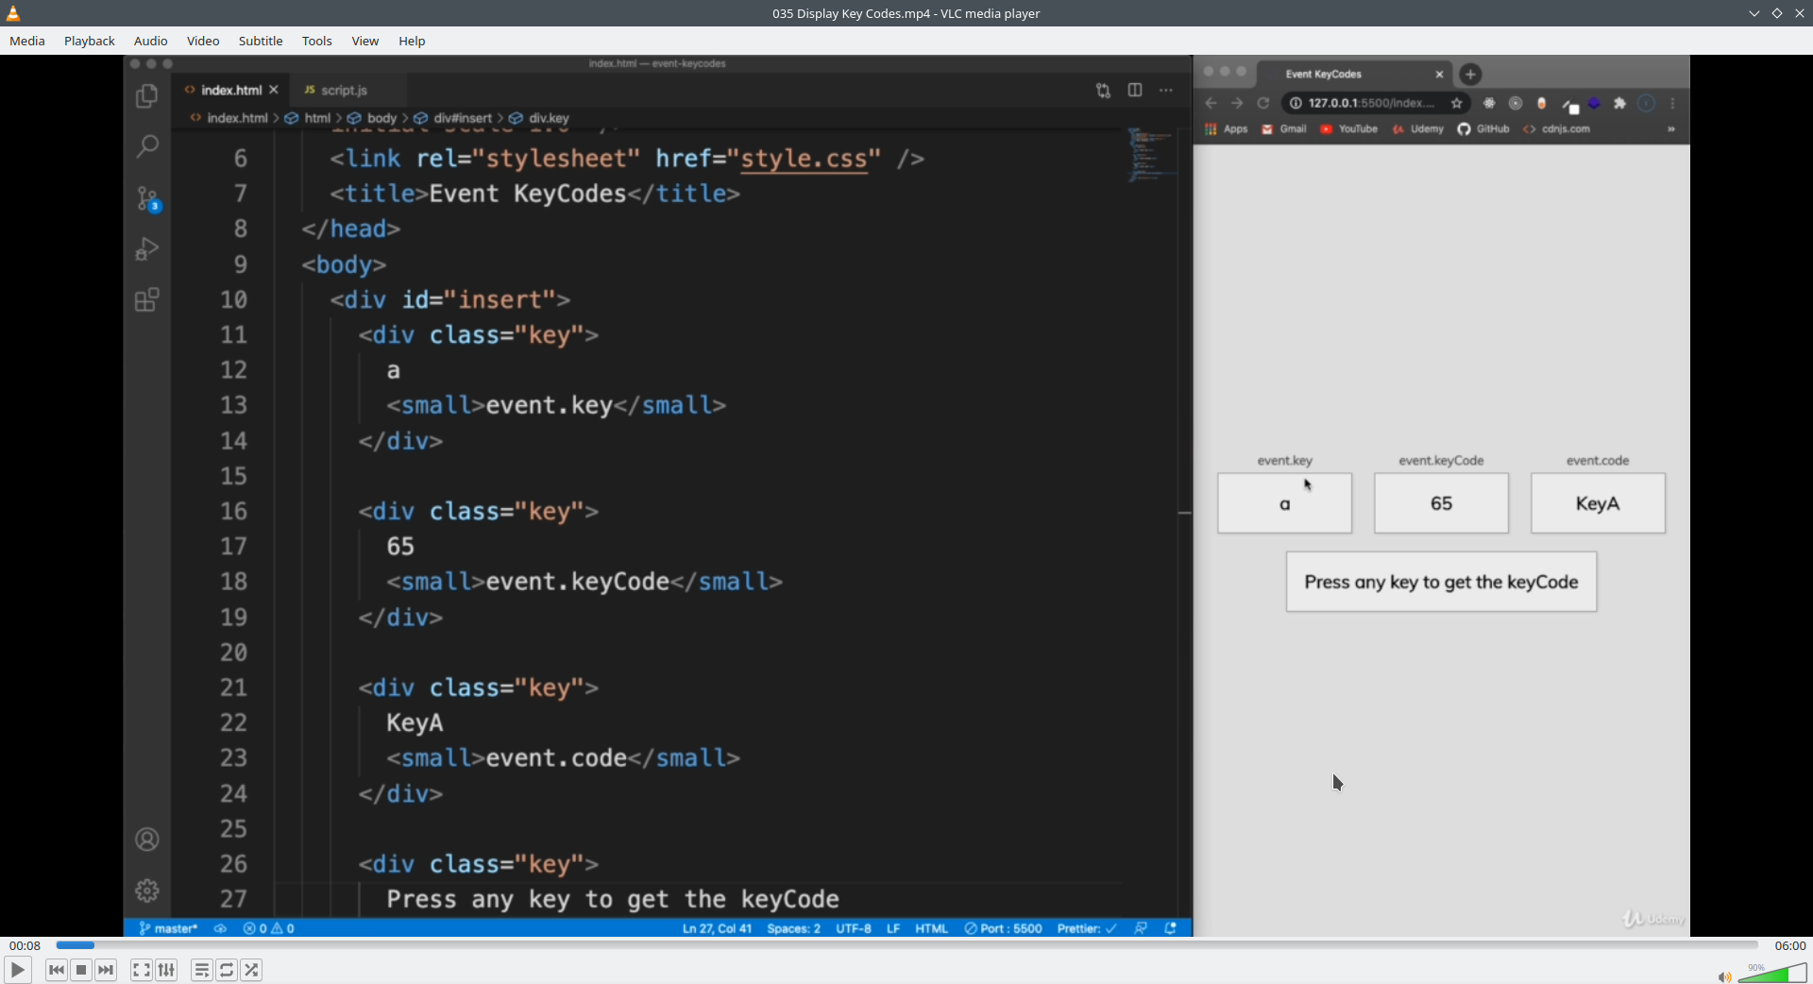The width and height of the screenshot is (1813, 984).
Task: Bookmark the page with the star icon
Action: coord(1457,104)
